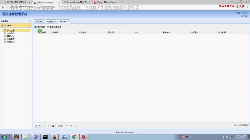Open 修改密码 in the sidebar tree
Image resolution: width=250 pixels, height=140 pixels.
pyautogui.click(x=11, y=42)
